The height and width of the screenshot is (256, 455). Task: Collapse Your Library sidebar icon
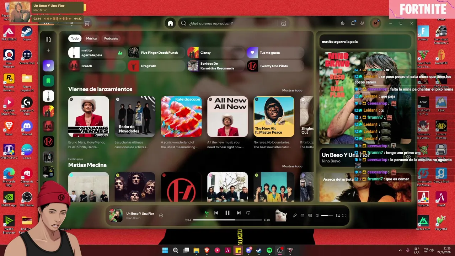48,39
